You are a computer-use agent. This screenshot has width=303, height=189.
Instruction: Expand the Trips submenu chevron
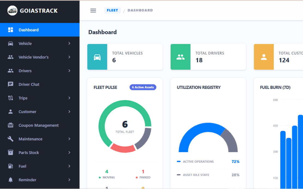pos(69,98)
